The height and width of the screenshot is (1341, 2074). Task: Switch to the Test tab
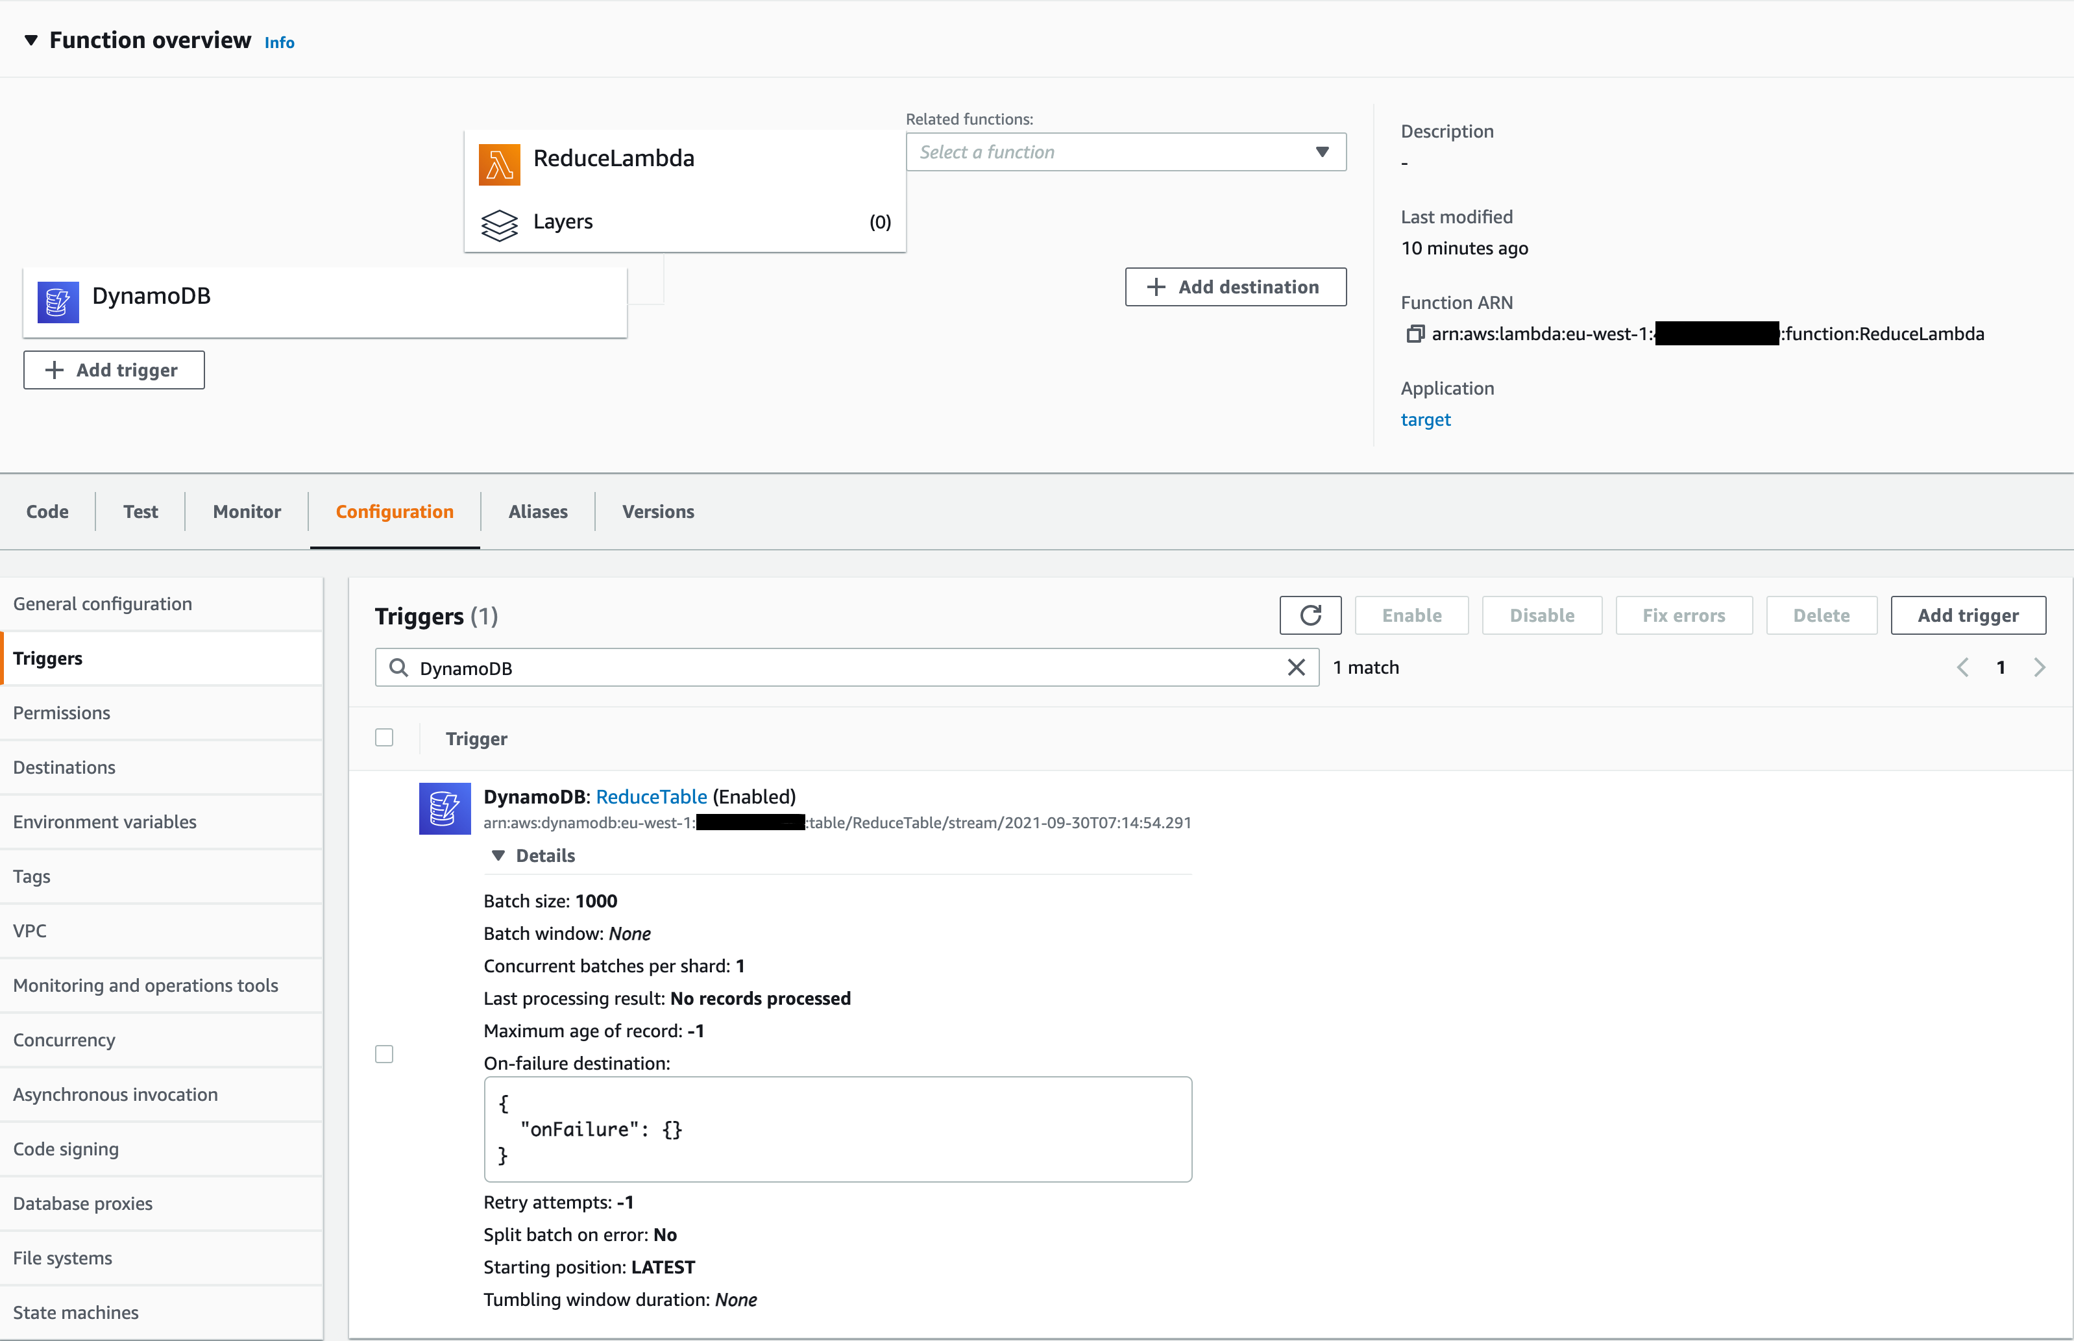pos(140,511)
